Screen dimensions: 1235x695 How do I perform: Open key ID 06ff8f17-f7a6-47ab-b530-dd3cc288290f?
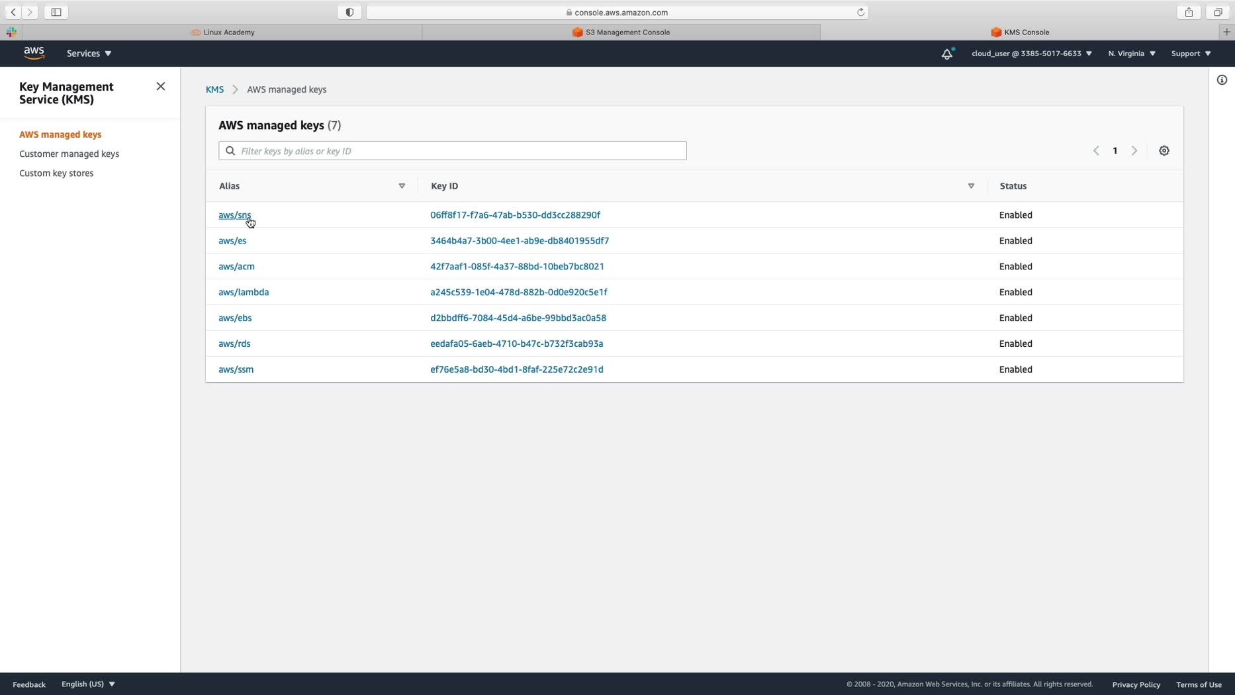515,215
